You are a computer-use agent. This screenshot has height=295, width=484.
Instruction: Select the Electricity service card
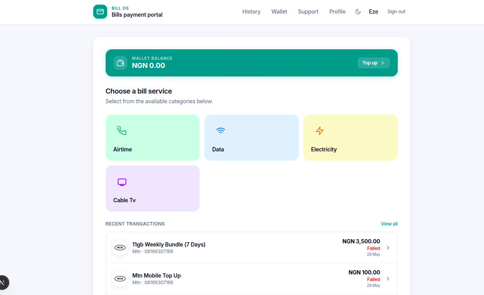click(350, 137)
